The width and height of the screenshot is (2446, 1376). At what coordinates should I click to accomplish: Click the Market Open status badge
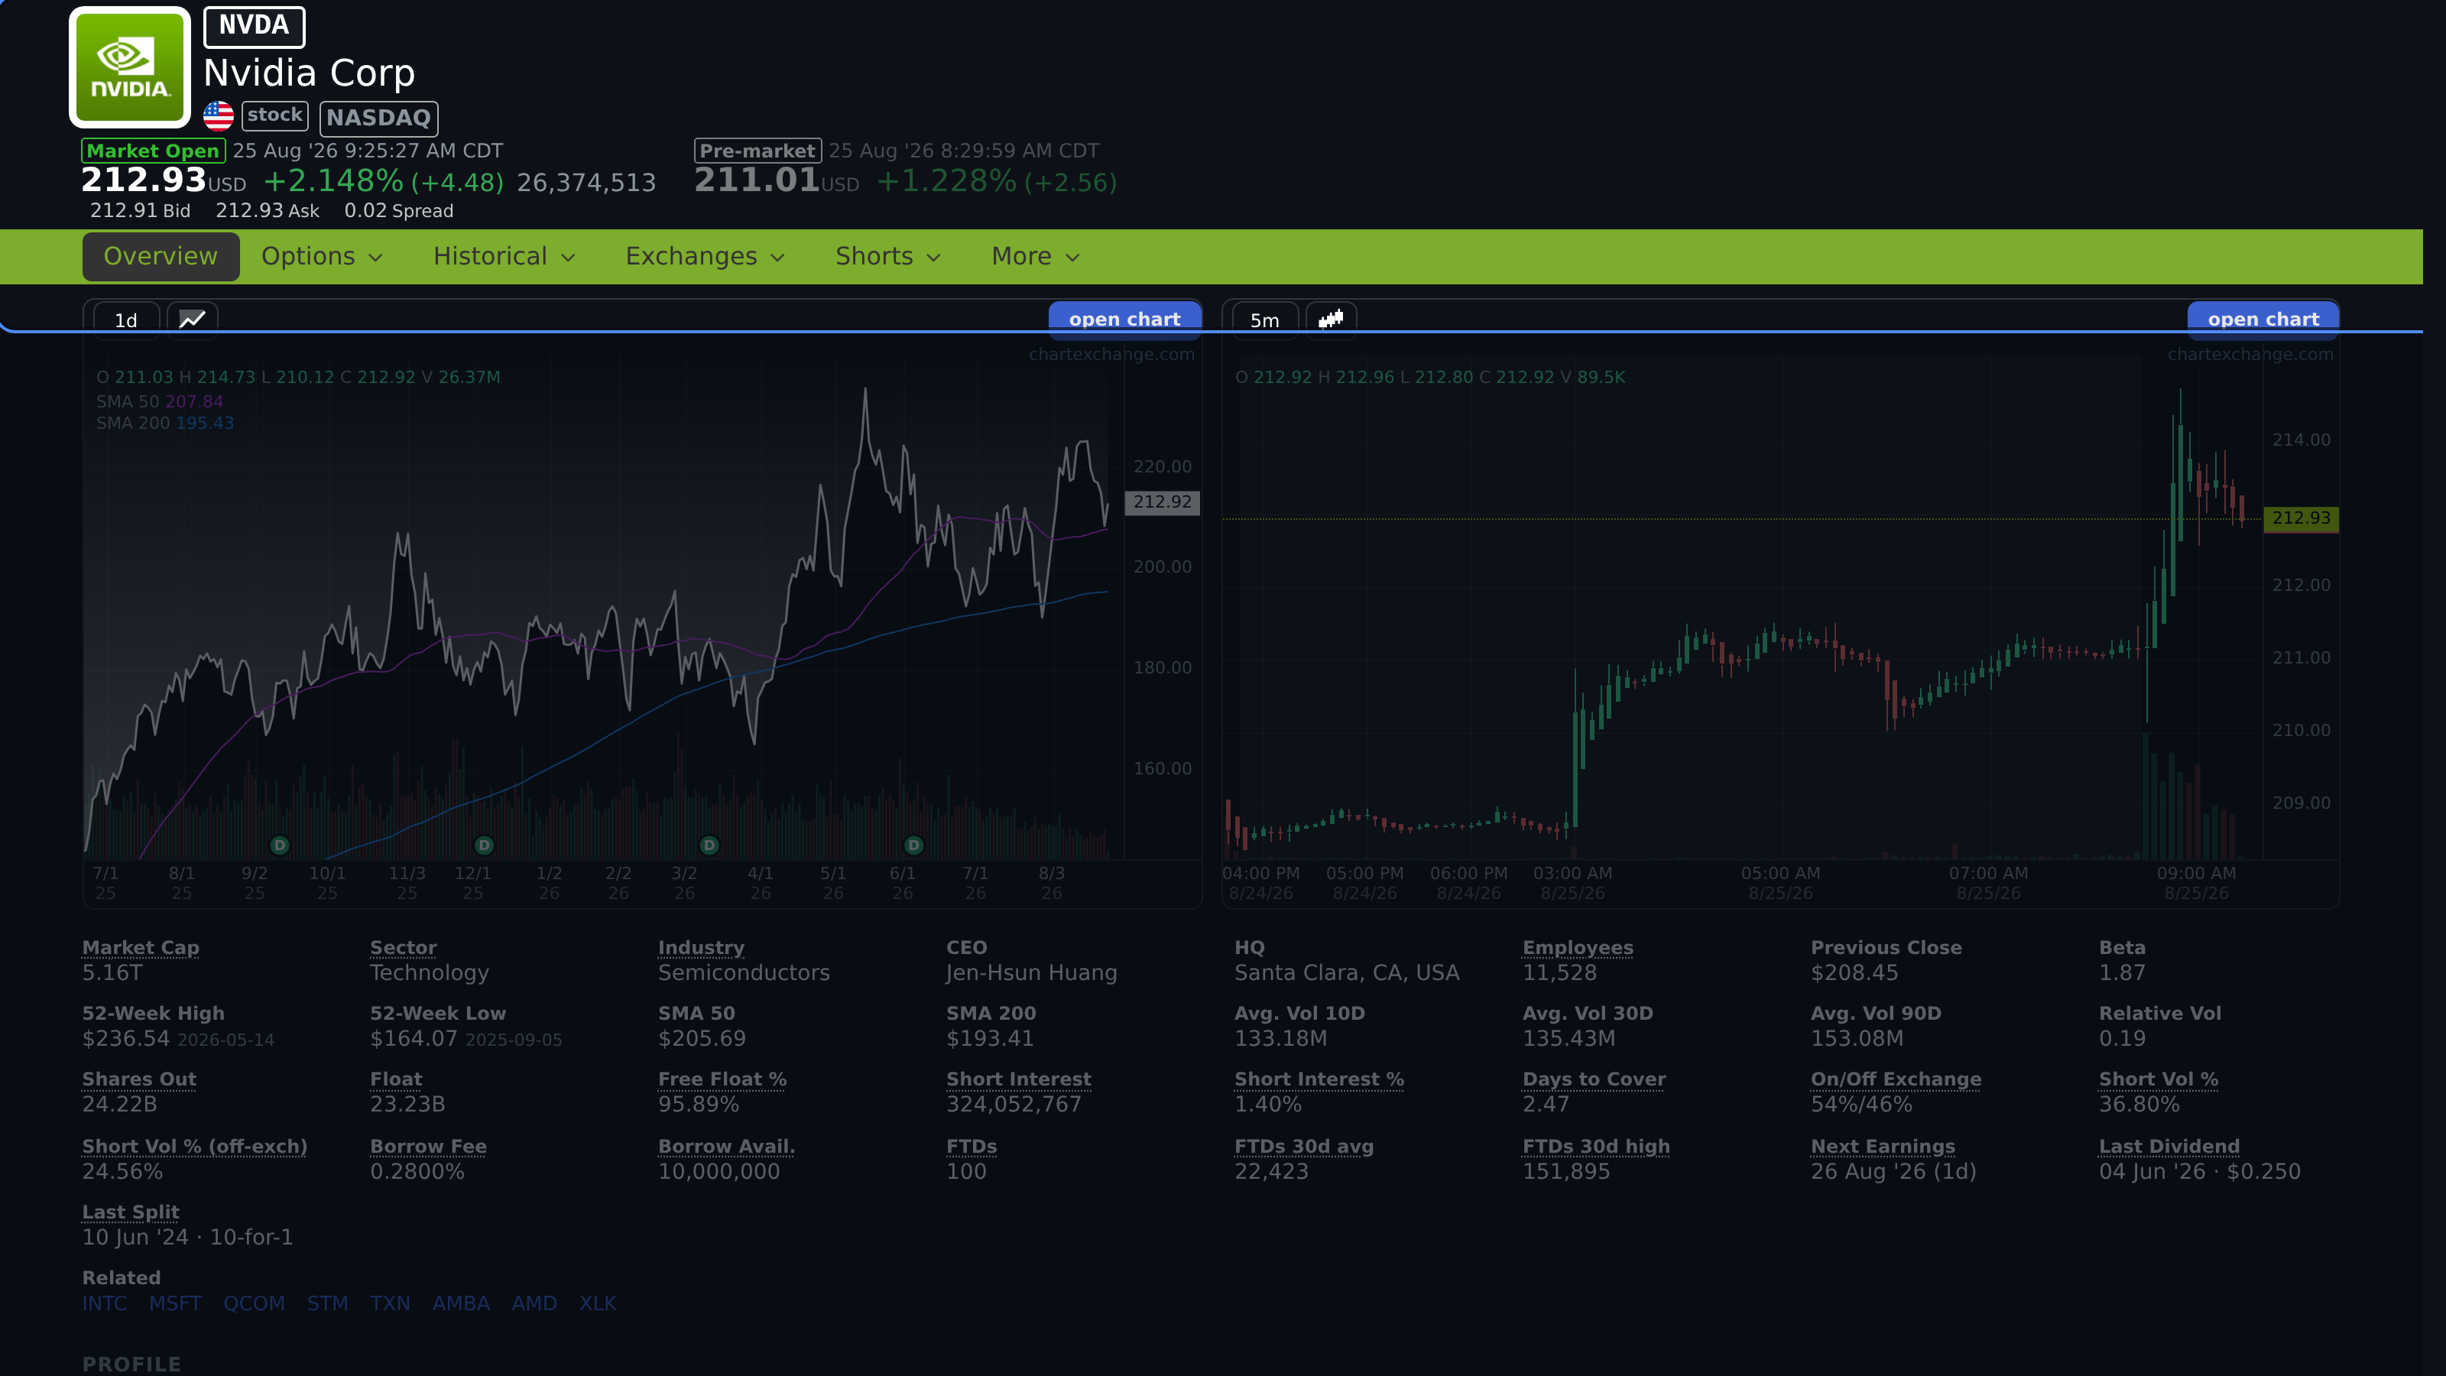pyautogui.click(x=153, y=151)
